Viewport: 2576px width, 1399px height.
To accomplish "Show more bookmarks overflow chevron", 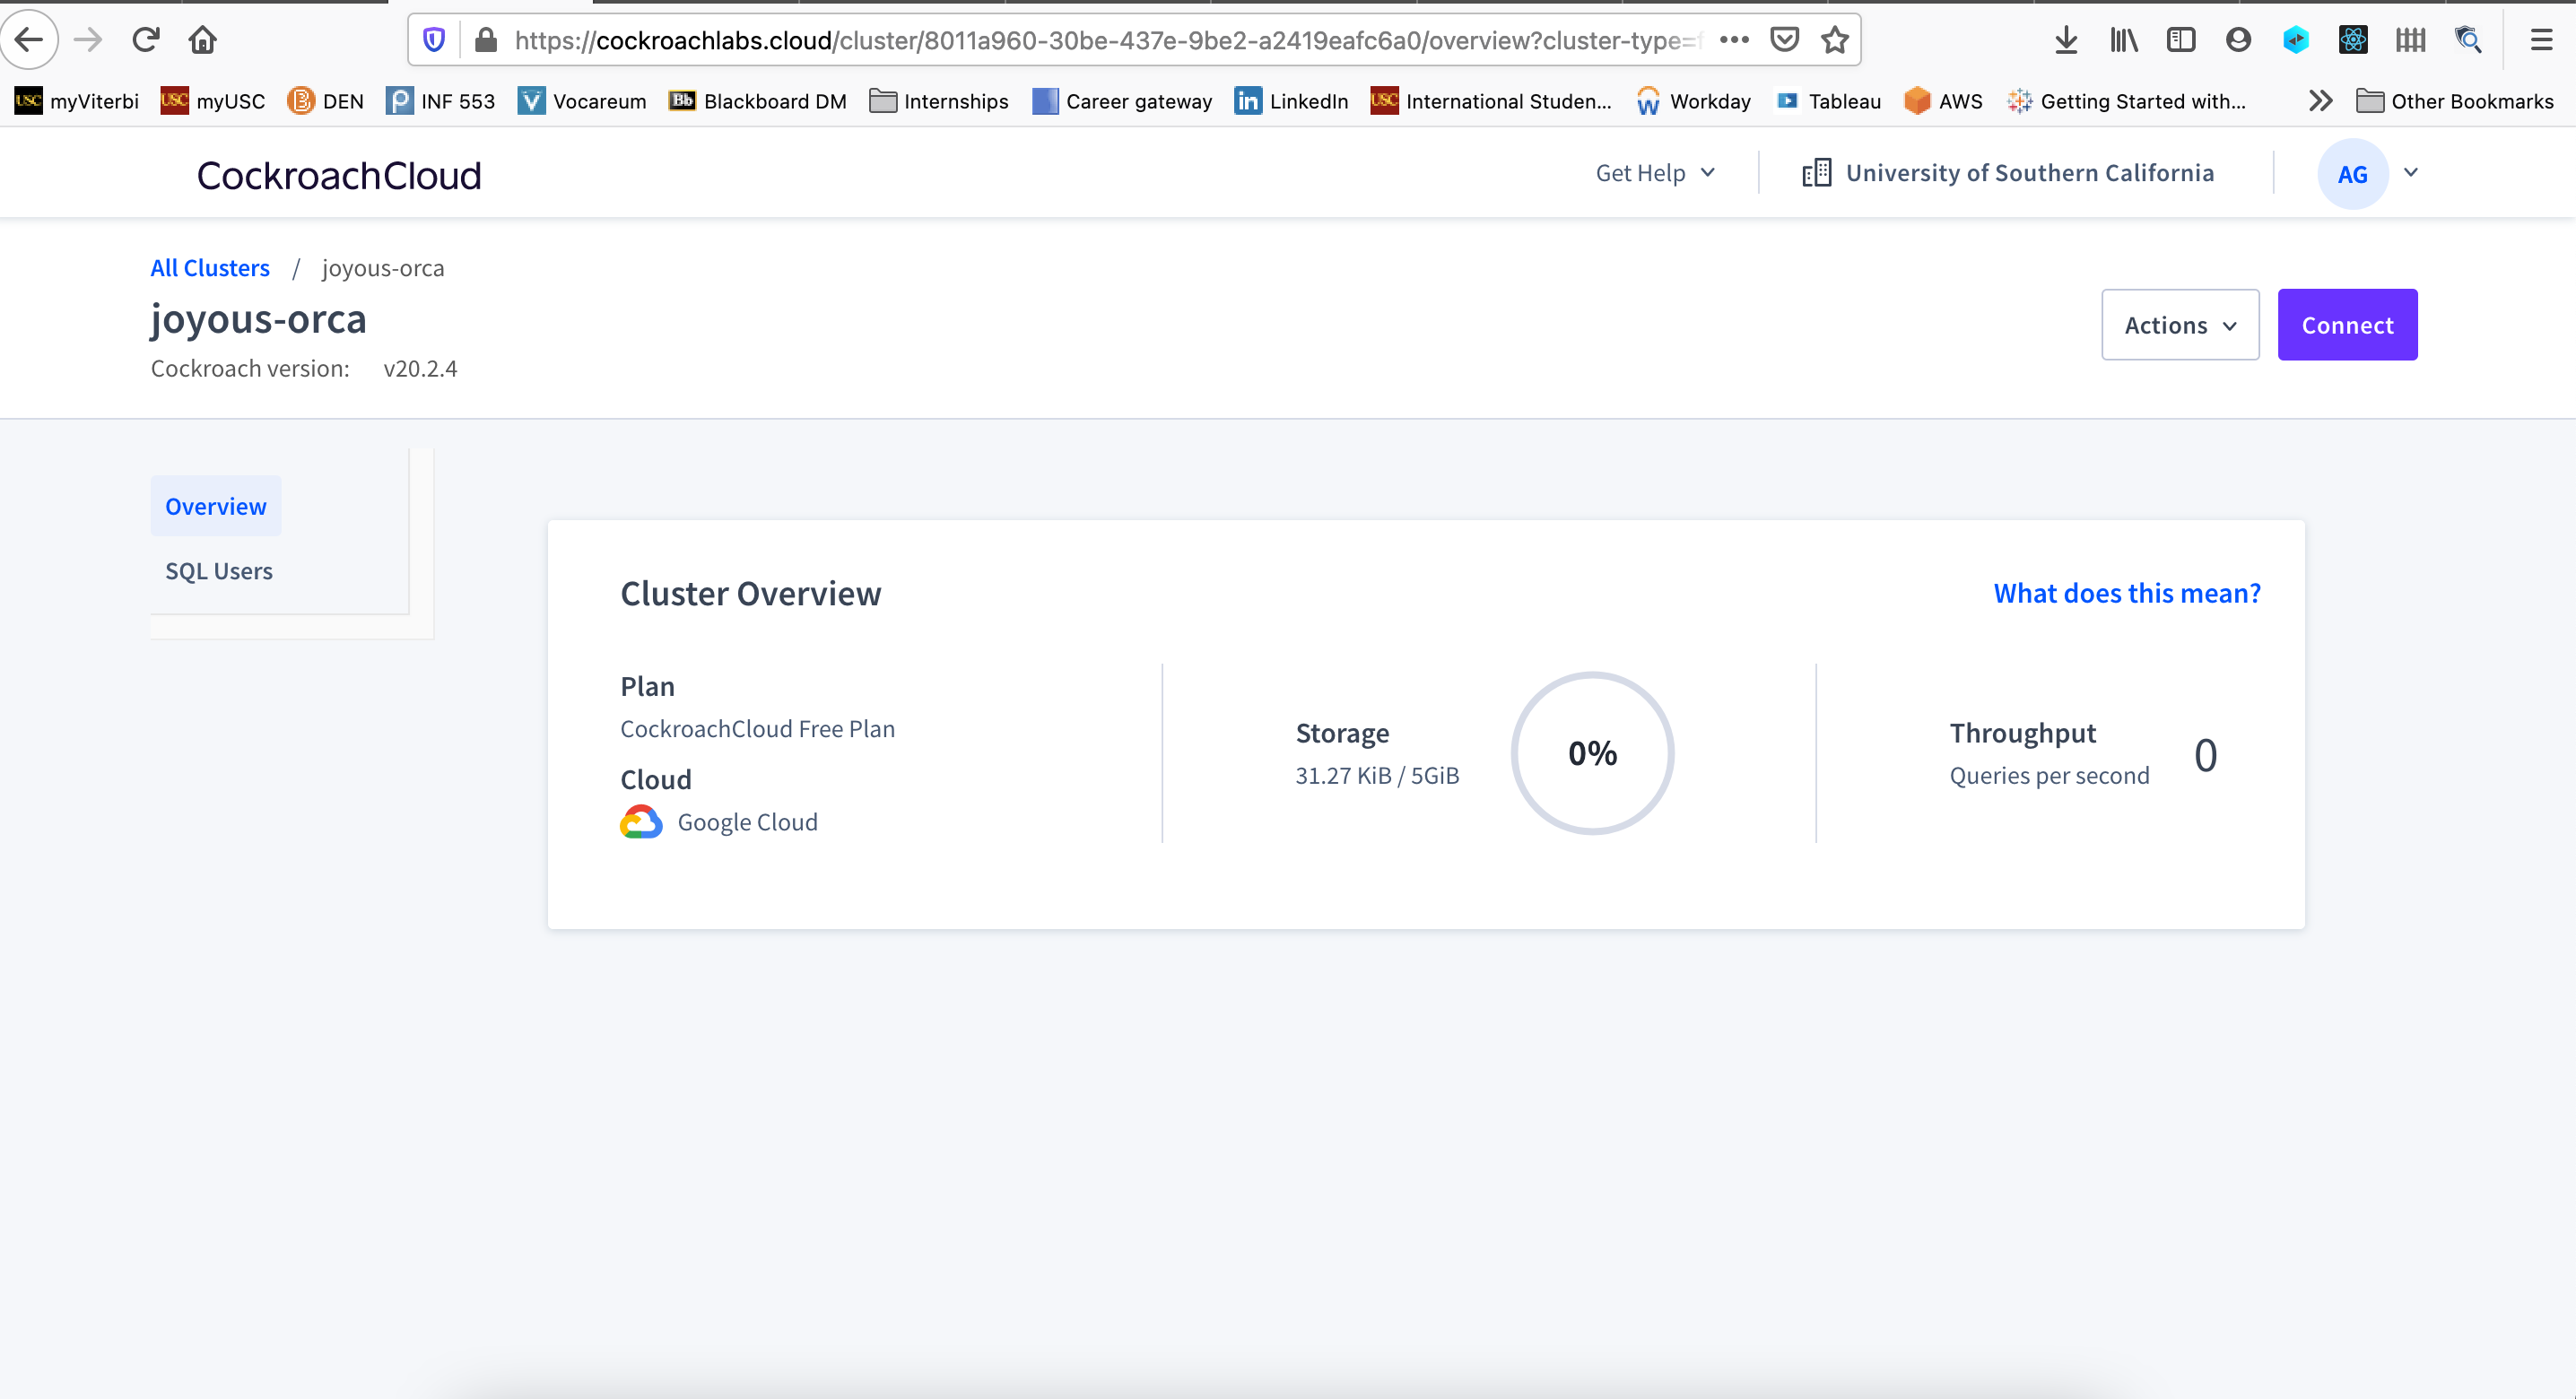I will 2320,101.
